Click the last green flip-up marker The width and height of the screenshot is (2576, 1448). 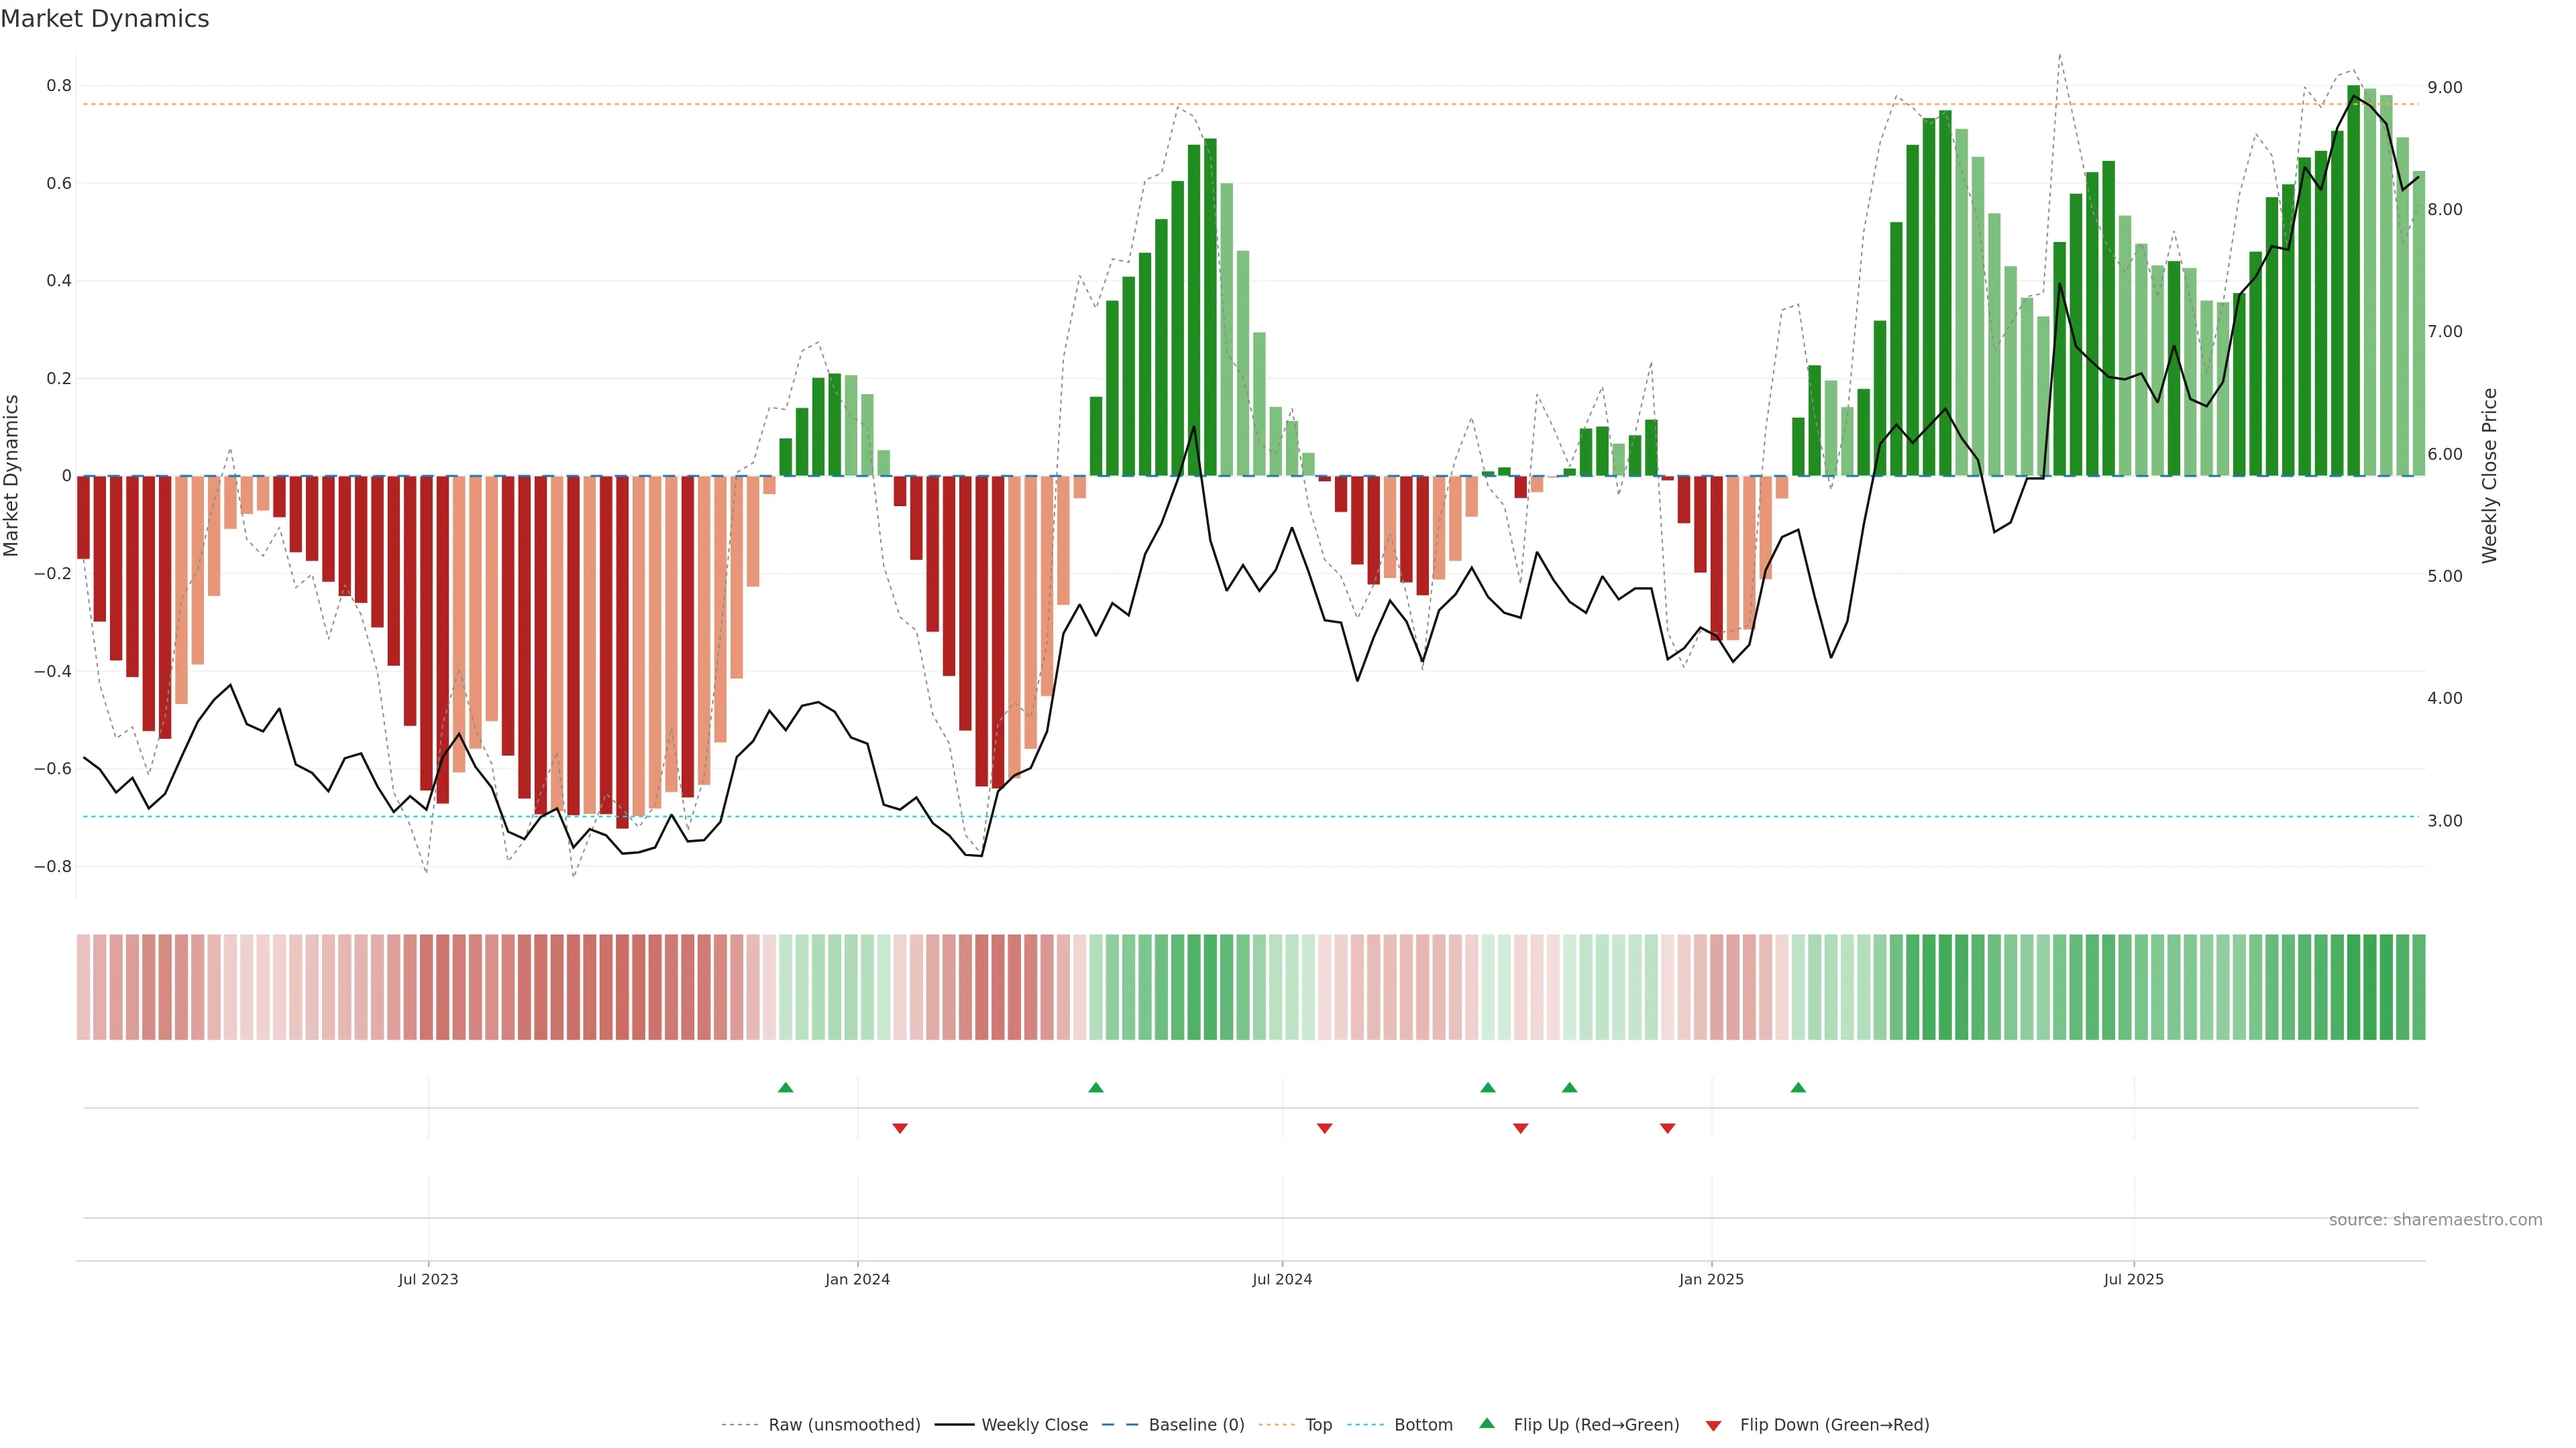click(1798, 1087)
